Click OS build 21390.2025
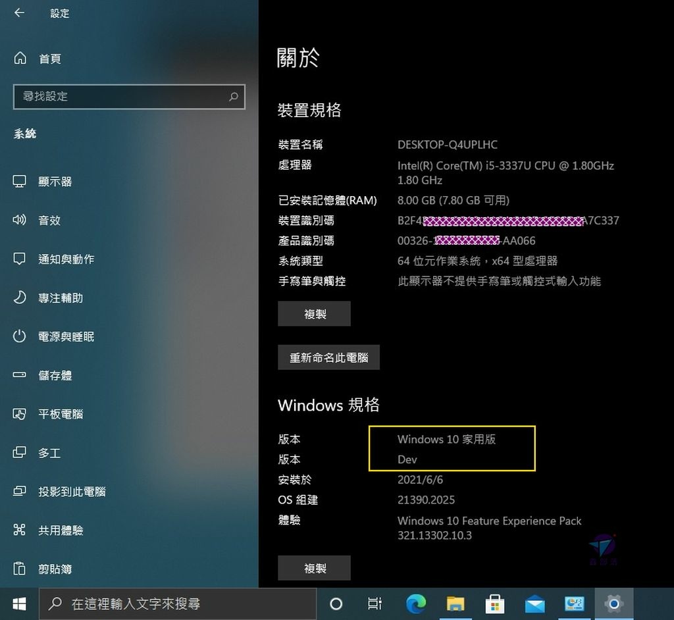This screenshot has height=620, width=674. click(x=426, y=500)
